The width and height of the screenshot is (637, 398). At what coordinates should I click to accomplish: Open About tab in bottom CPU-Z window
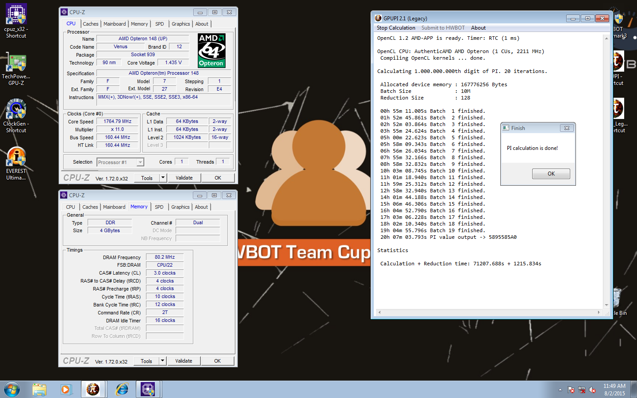tap(201, 207)
